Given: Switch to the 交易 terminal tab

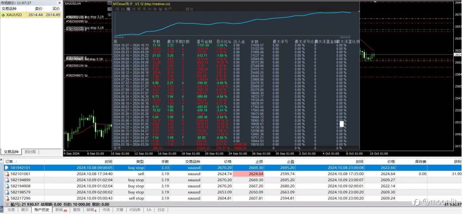Looking at the screenshot, I should (11, 210).
